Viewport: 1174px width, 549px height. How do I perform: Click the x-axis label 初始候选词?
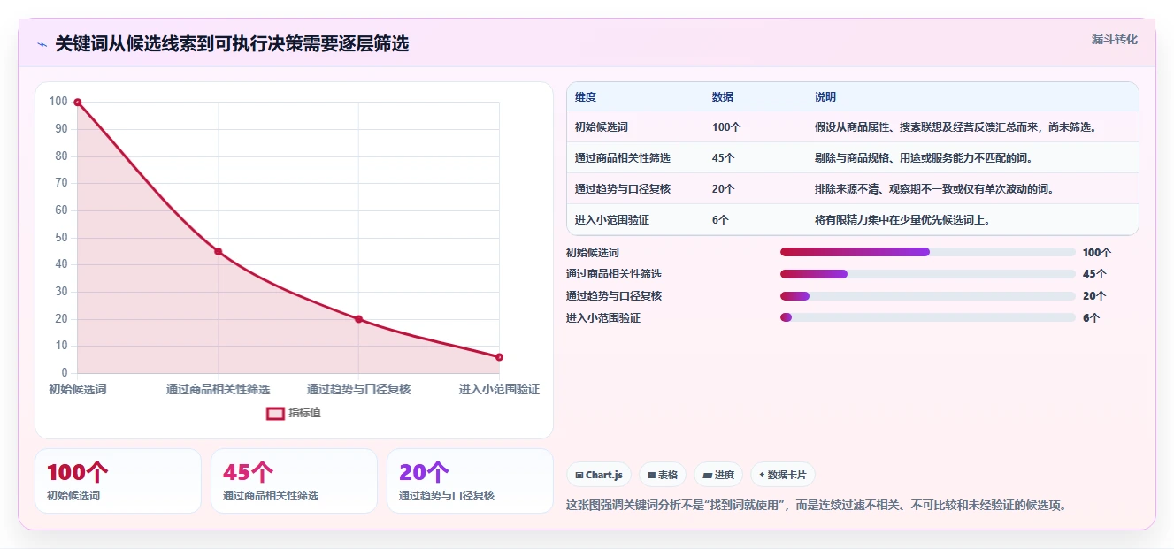(x=78, y=389)
